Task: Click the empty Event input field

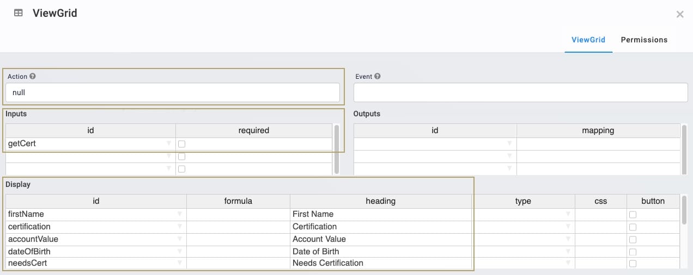Action: click(x=521, y=92)
